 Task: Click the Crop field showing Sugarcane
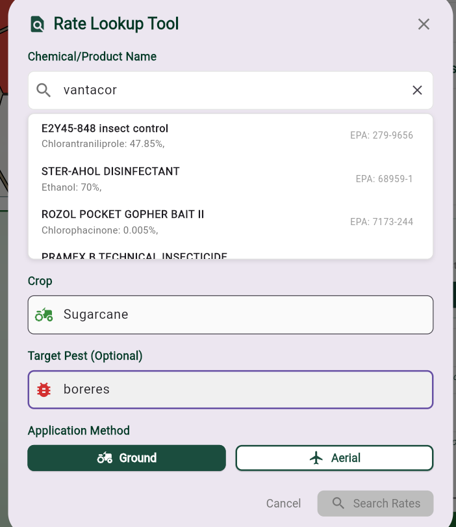coord(195,314)
